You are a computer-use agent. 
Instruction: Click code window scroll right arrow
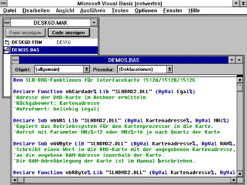pos(234,180)
